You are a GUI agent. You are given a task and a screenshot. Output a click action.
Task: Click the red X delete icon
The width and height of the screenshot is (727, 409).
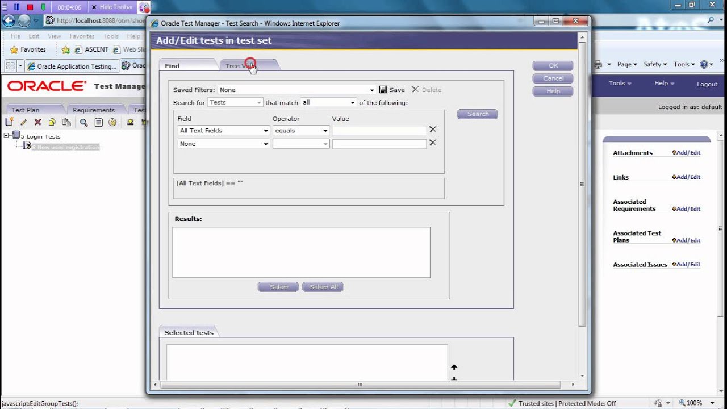(37, 122)
